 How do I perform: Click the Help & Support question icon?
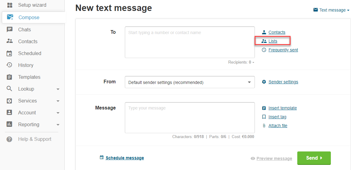9,139
